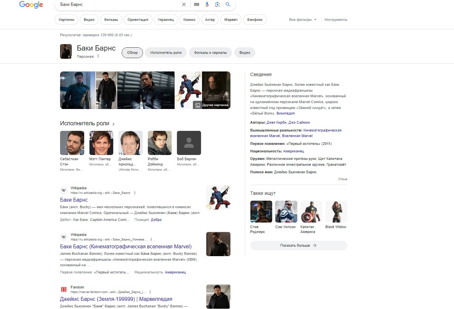454x309 pixels.
Task: Select the Видео filter chip
Action: click(89, 20)
